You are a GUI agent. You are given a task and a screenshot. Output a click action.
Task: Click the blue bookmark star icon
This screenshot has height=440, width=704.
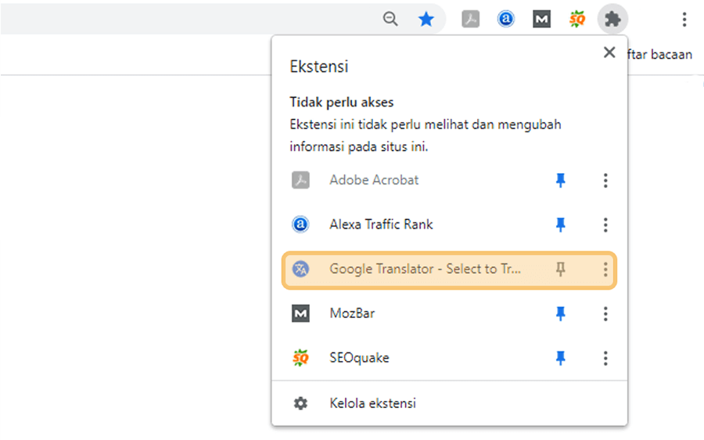coord(426,19)
